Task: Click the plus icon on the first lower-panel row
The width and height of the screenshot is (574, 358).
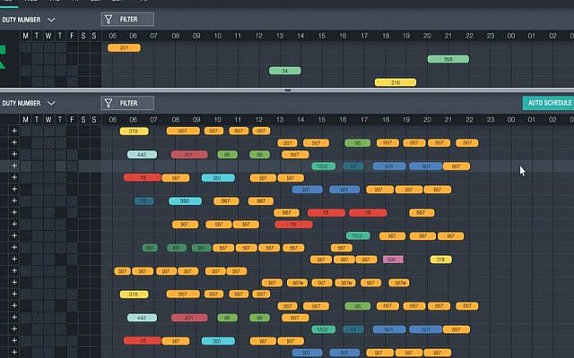Action: (x=14, y=131)
